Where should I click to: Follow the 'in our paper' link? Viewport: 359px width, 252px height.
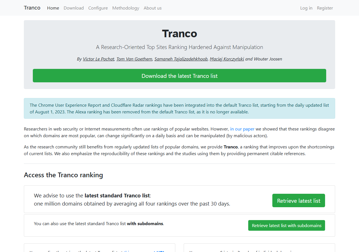tap(242, 129)
